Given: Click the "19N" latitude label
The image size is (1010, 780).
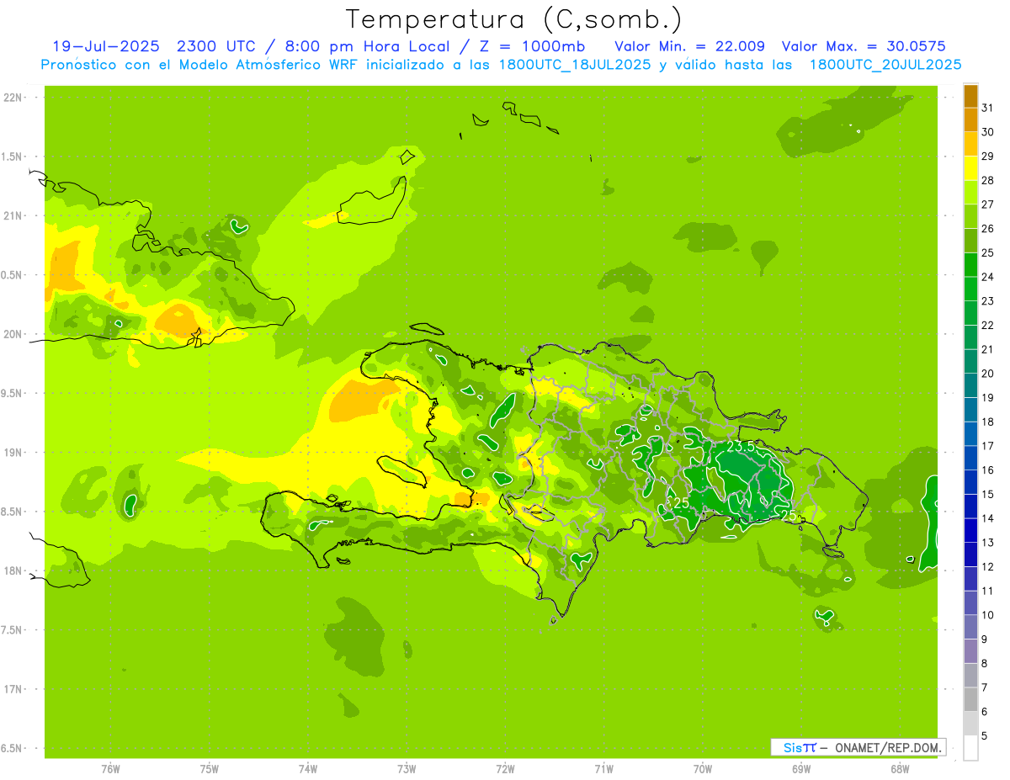Looking at the screenshot, I should pos(13,453).
